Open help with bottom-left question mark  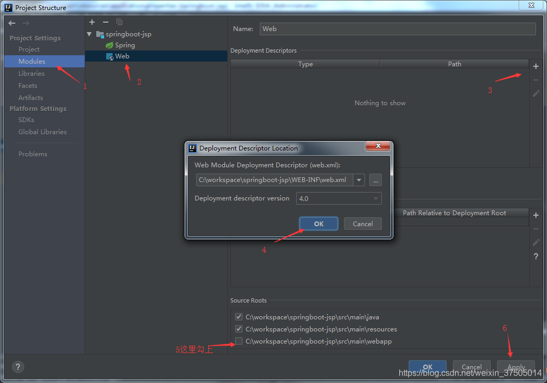18,367
